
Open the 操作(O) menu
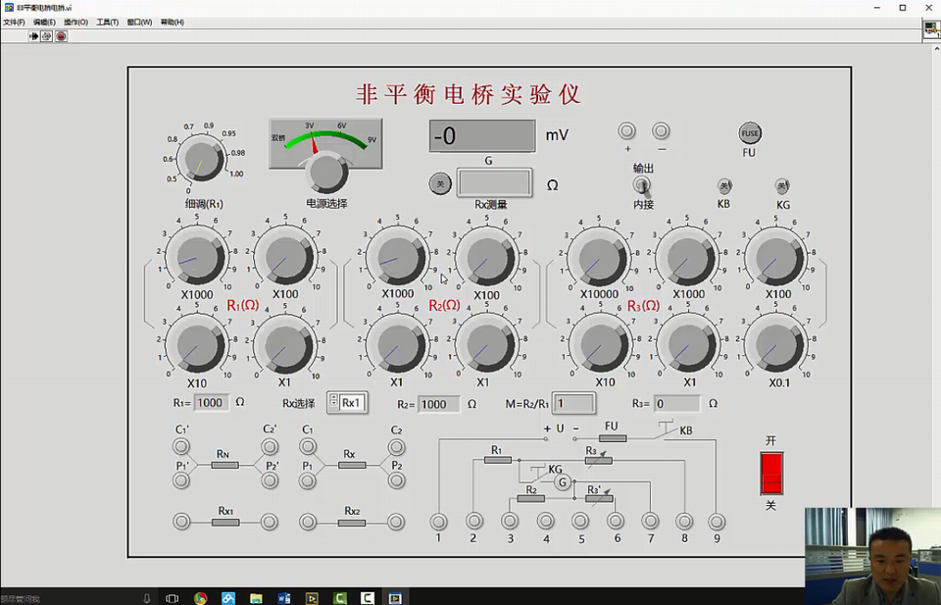click(x=76, y=23)
